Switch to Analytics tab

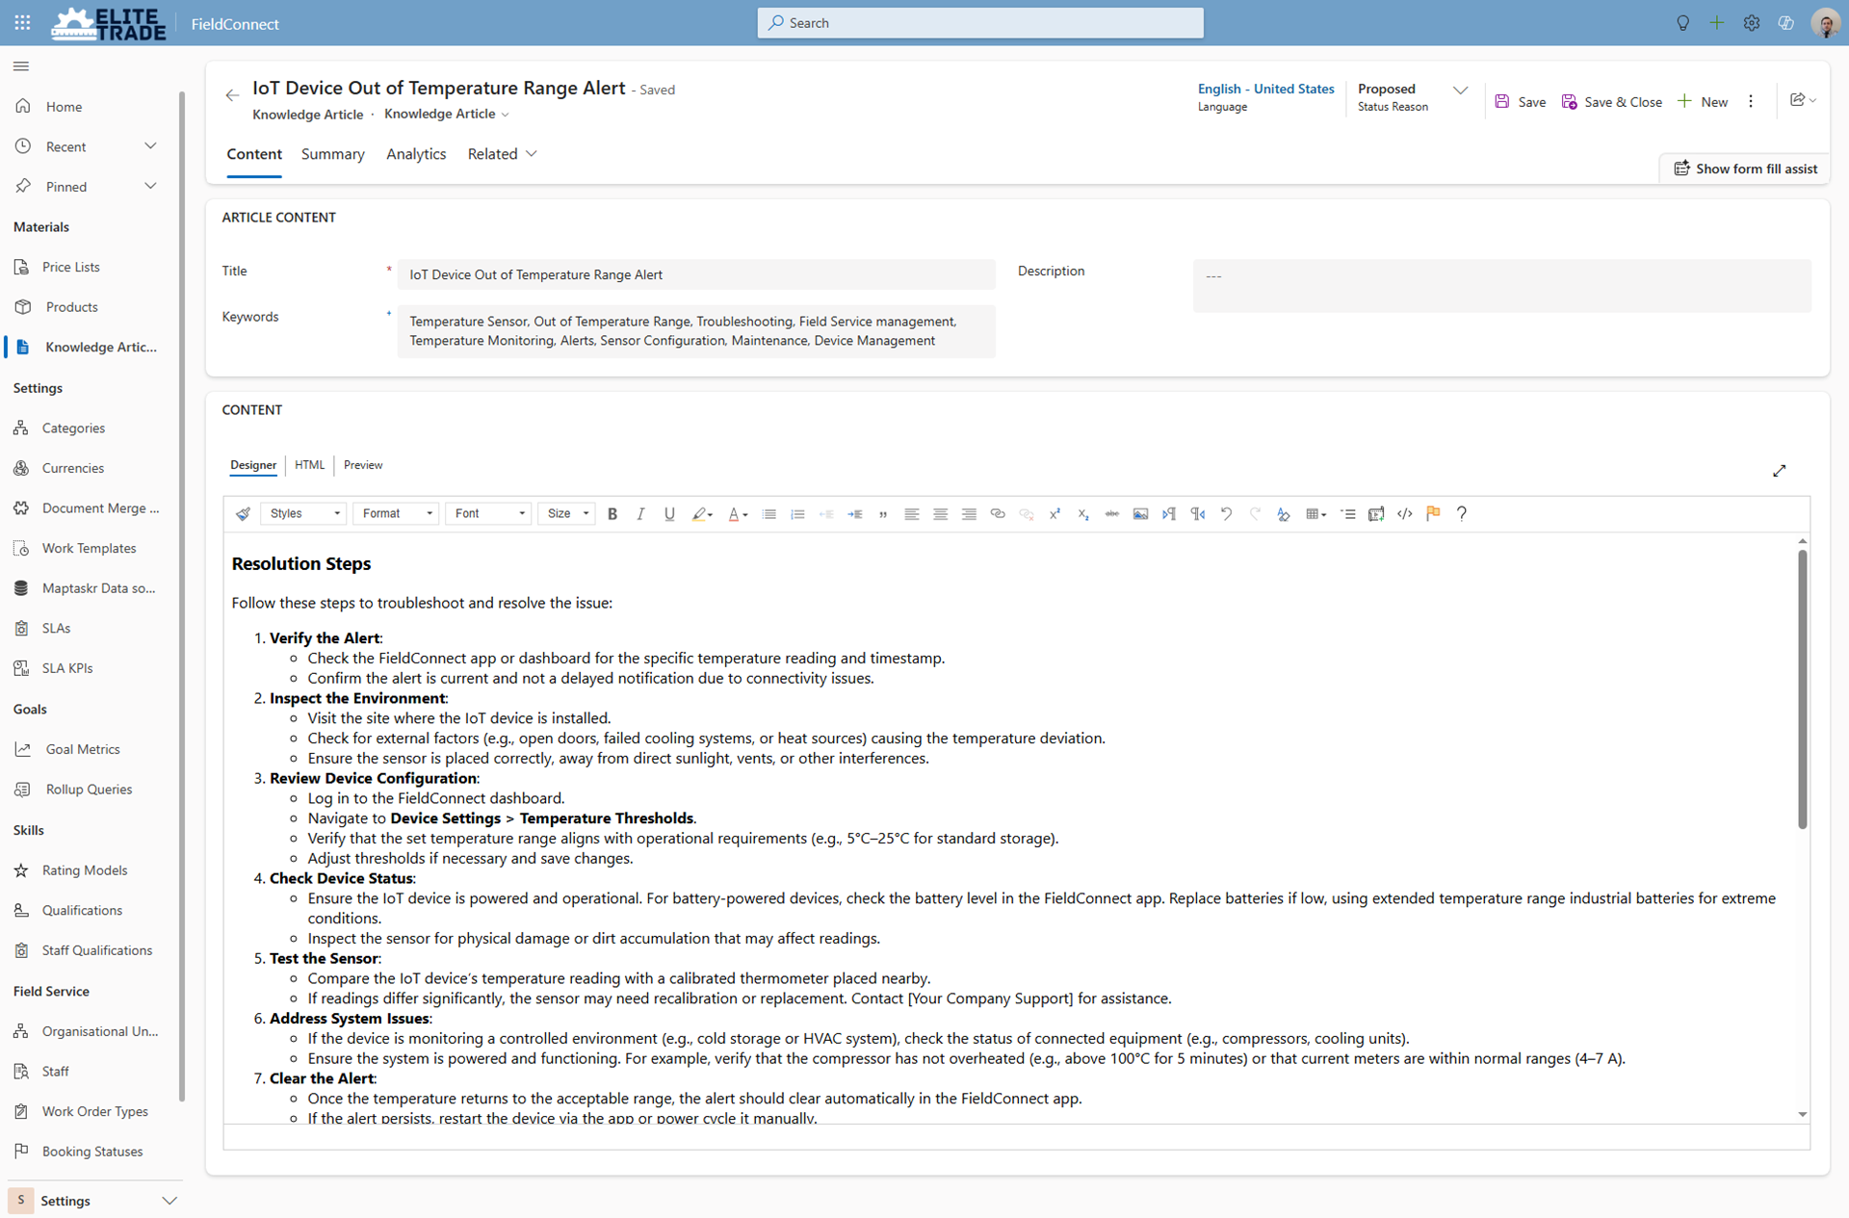(x=416, y=154)
